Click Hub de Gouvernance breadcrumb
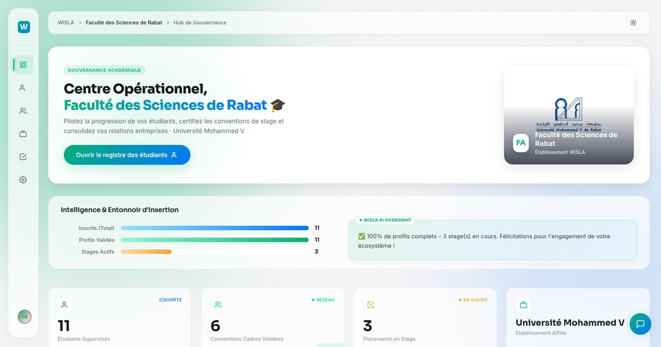The width and height of the screenshot is (661, 347). [200, 23]
